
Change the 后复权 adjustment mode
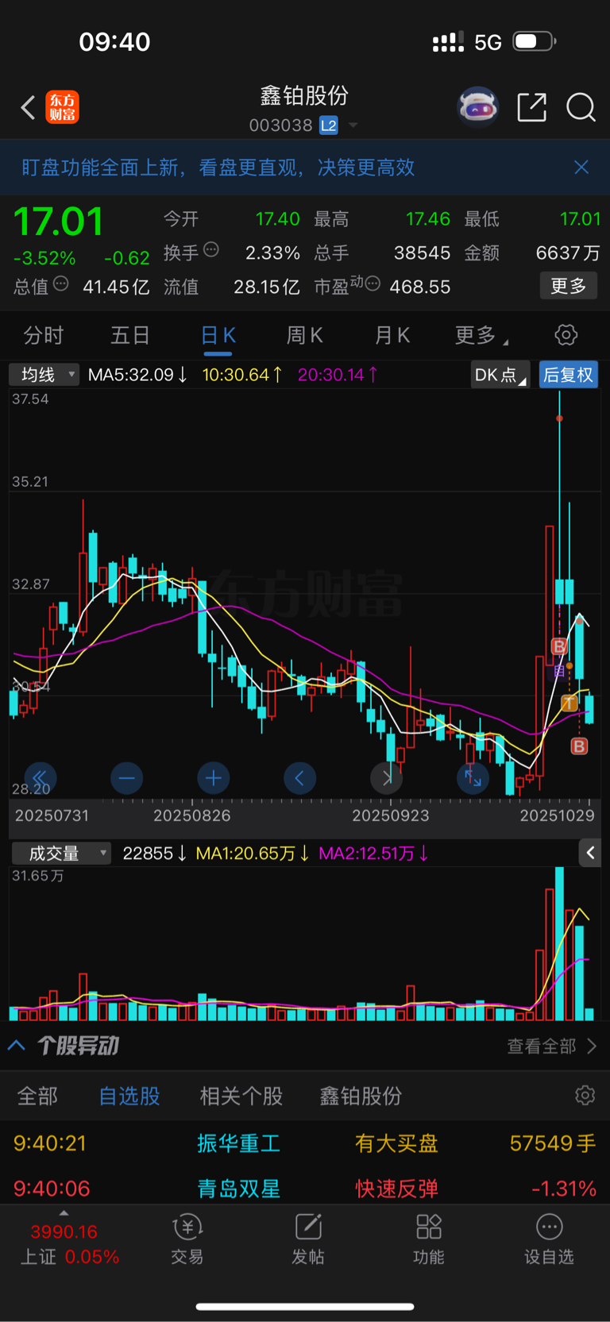coord(569,375)
